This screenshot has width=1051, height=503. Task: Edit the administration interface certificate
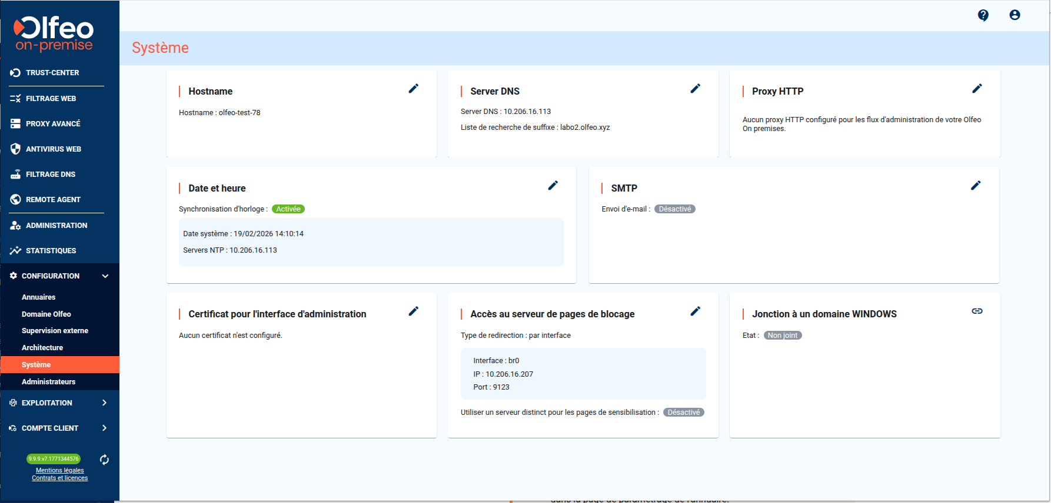(x=414, y=311)
